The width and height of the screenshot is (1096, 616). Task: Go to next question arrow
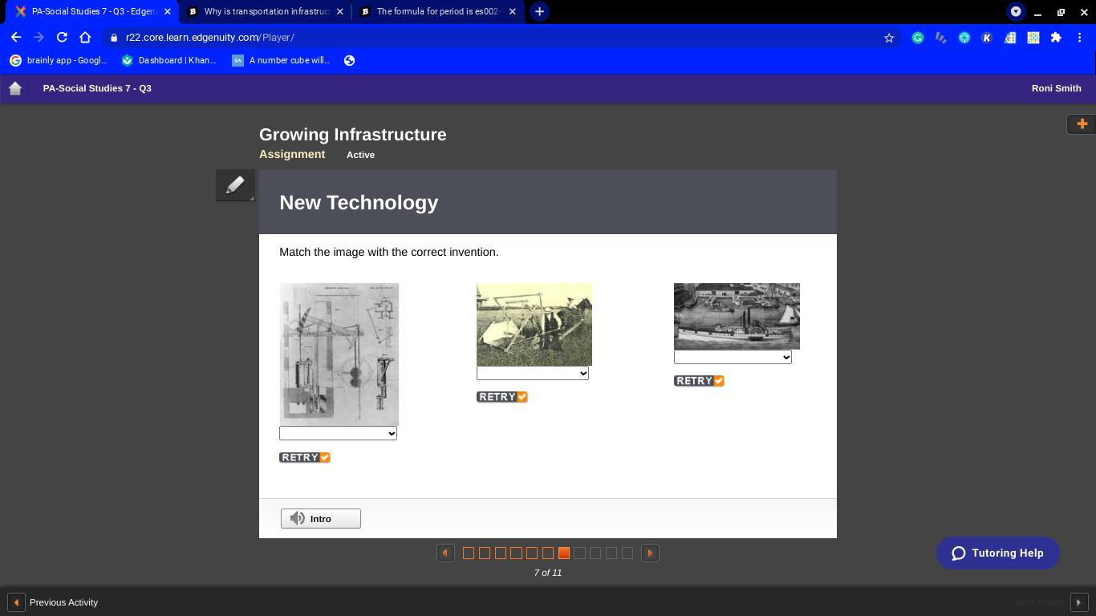coord(650,553)
